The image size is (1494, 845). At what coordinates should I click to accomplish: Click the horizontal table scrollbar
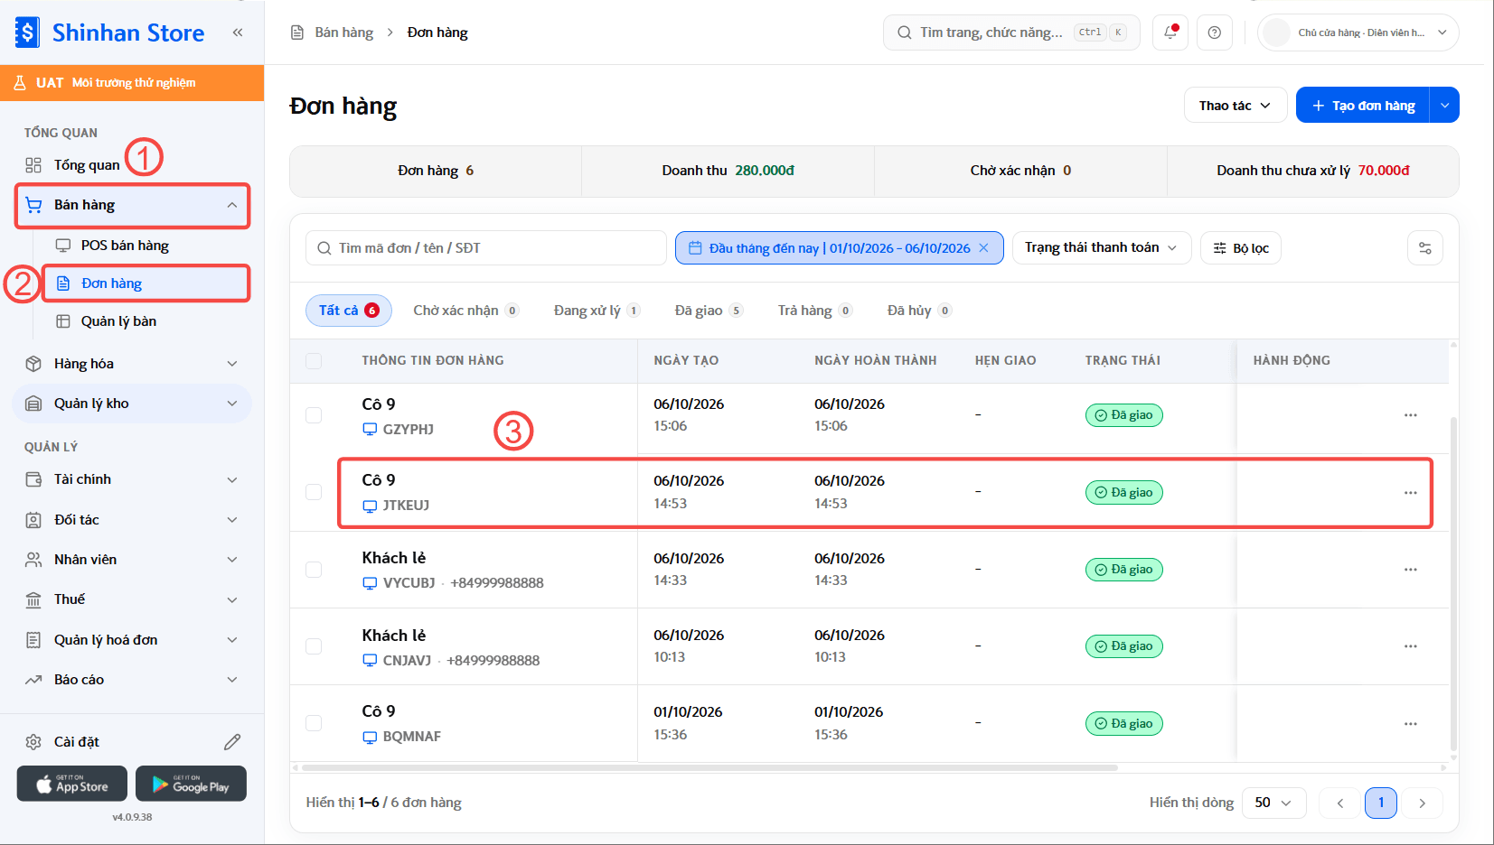[709, 768]
